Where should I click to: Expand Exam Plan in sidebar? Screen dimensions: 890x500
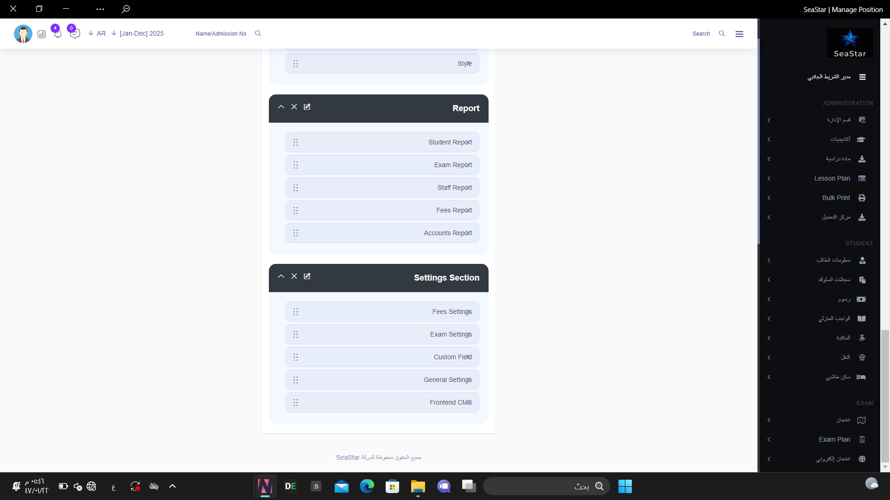click(x=834, y=439)
